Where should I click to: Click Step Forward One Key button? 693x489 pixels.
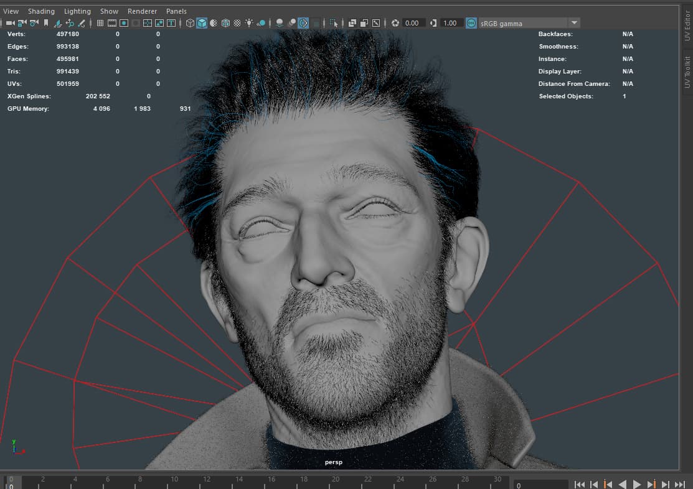pyautogui.click(x=651, y=485)
